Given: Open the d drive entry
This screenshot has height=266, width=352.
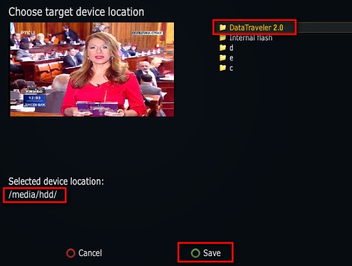Looking at the screenshot, I should tap(231, 48).
